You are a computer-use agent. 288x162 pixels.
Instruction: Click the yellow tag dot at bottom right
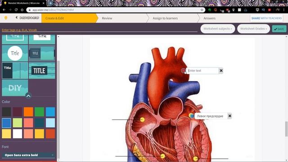[x=195, y=158]
